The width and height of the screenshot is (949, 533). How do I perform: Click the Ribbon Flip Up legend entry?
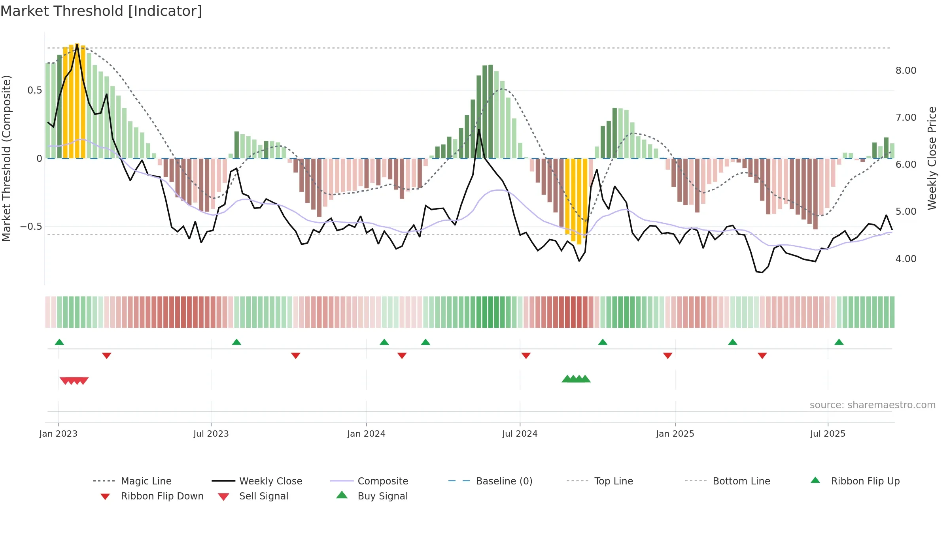pyautogui.click(x=855, y=481)
